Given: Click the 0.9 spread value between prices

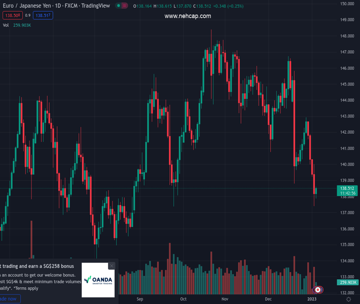Looking at the screenshot, I should point(28,16).
